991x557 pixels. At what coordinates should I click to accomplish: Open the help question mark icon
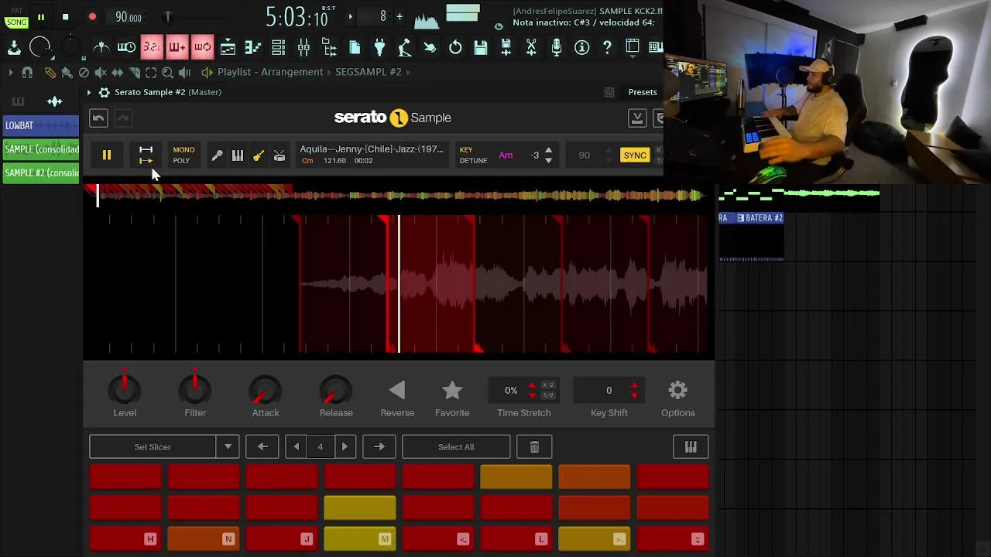607,47
